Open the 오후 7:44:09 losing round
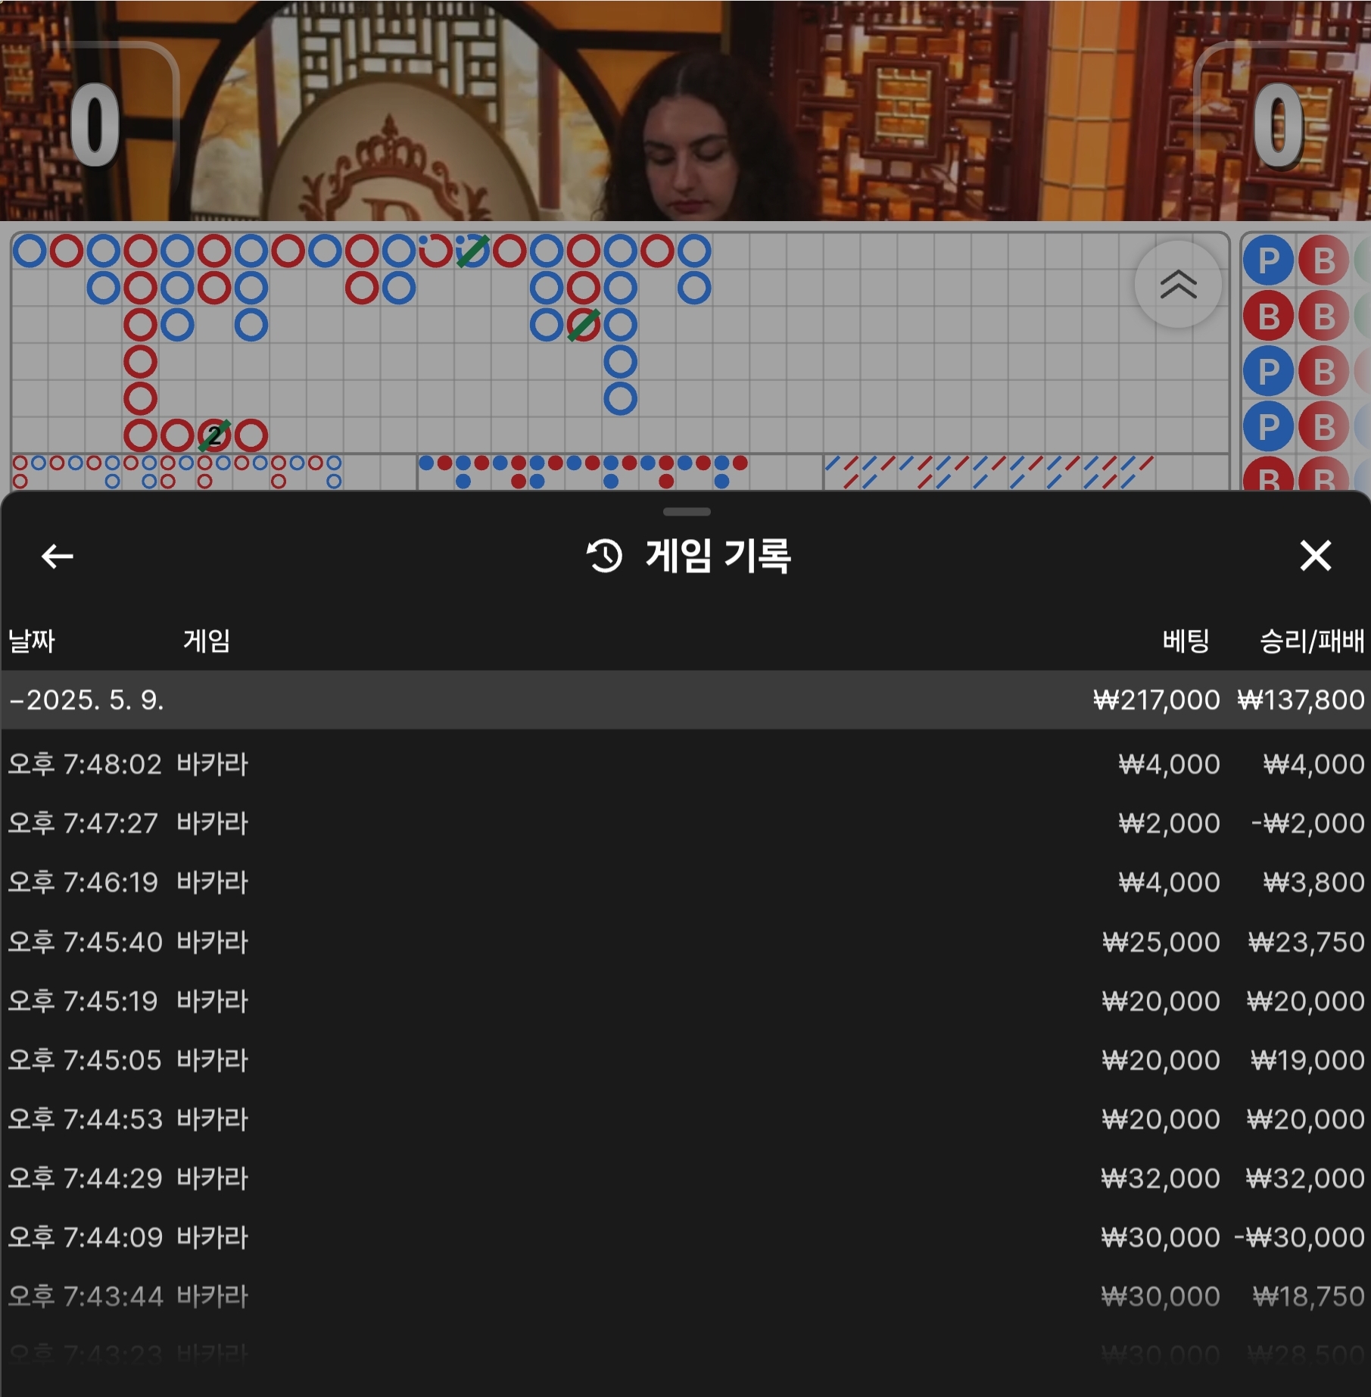 pos(685,1237)
